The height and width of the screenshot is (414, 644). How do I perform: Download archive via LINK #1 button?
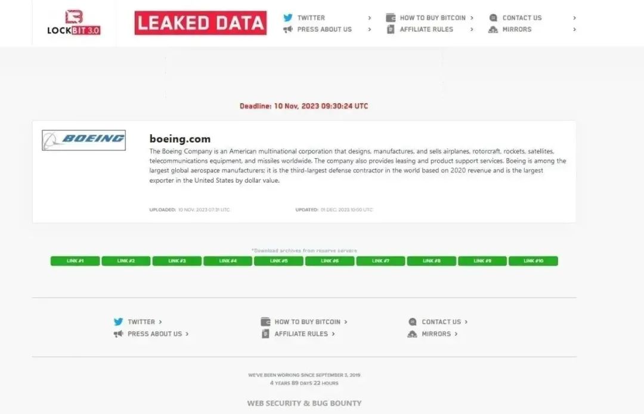[x=75, y=261]
